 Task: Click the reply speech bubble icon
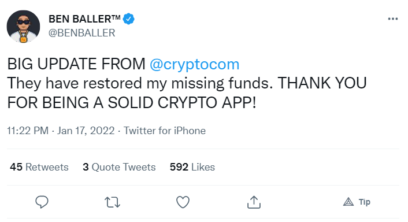coord(42,202)
